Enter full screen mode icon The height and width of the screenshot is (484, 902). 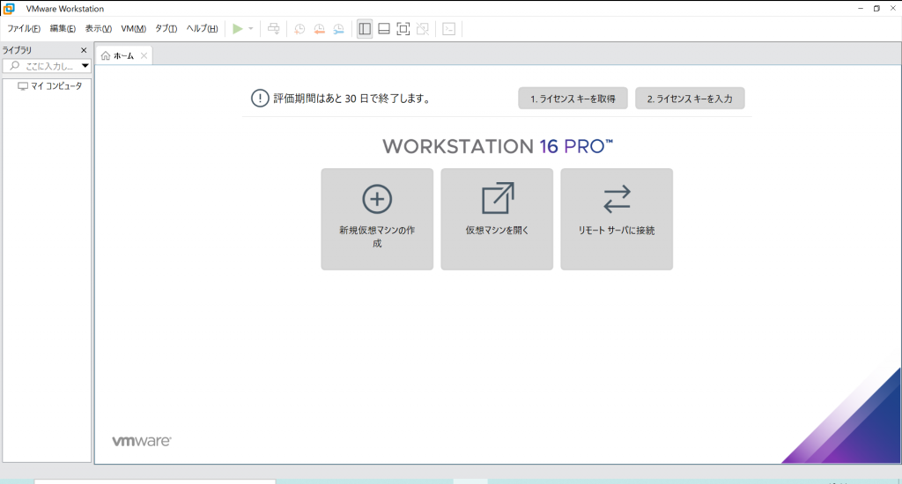coord(403,29)
